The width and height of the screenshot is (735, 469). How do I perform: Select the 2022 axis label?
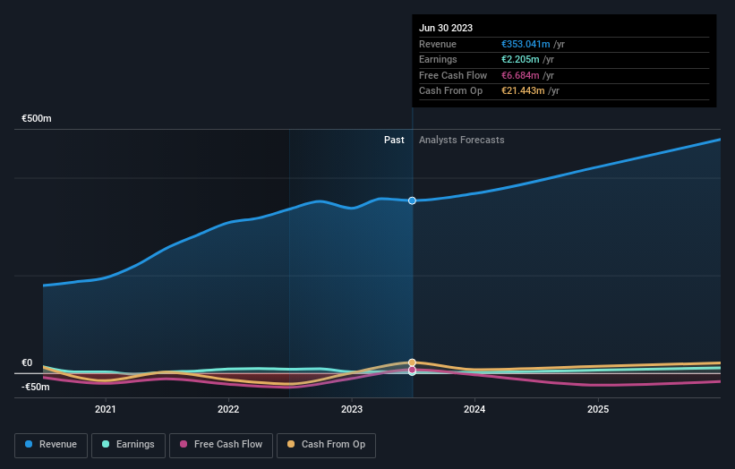(228, 409)
